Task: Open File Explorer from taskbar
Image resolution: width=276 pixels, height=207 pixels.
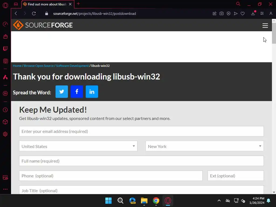Action: [144, 201]
